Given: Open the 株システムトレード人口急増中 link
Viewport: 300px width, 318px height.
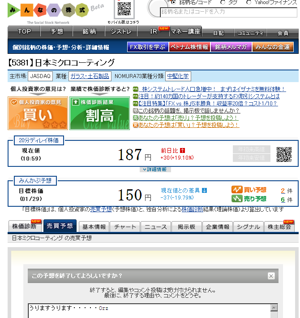Looking at the screenshot, I should (x=212, y=89).
